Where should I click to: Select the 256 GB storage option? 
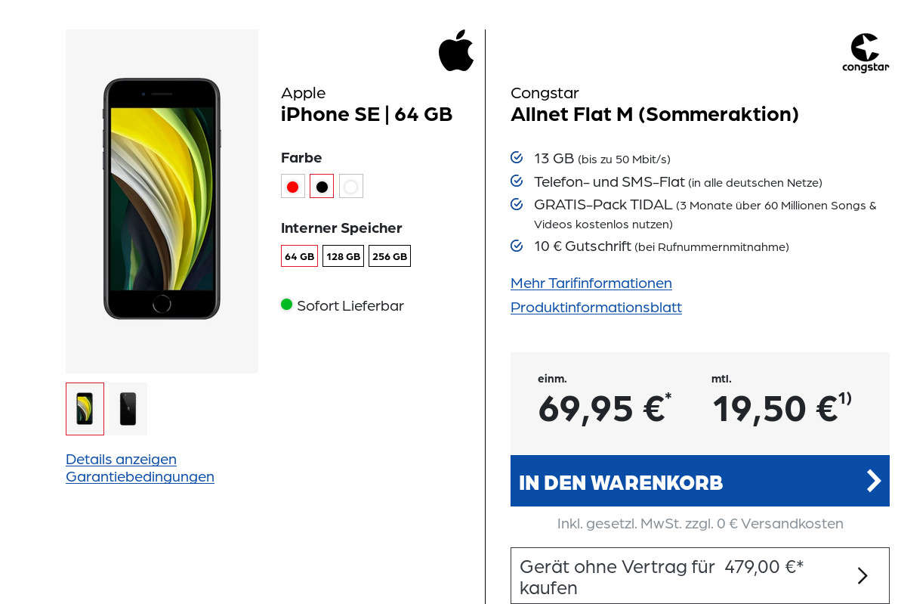coord(389,256)
